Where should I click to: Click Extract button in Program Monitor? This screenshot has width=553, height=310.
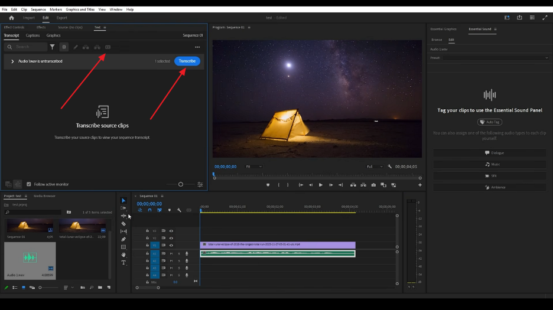[x=363, y=185]
